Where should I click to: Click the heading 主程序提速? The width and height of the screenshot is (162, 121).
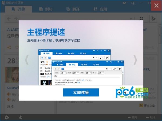[46, 32]
